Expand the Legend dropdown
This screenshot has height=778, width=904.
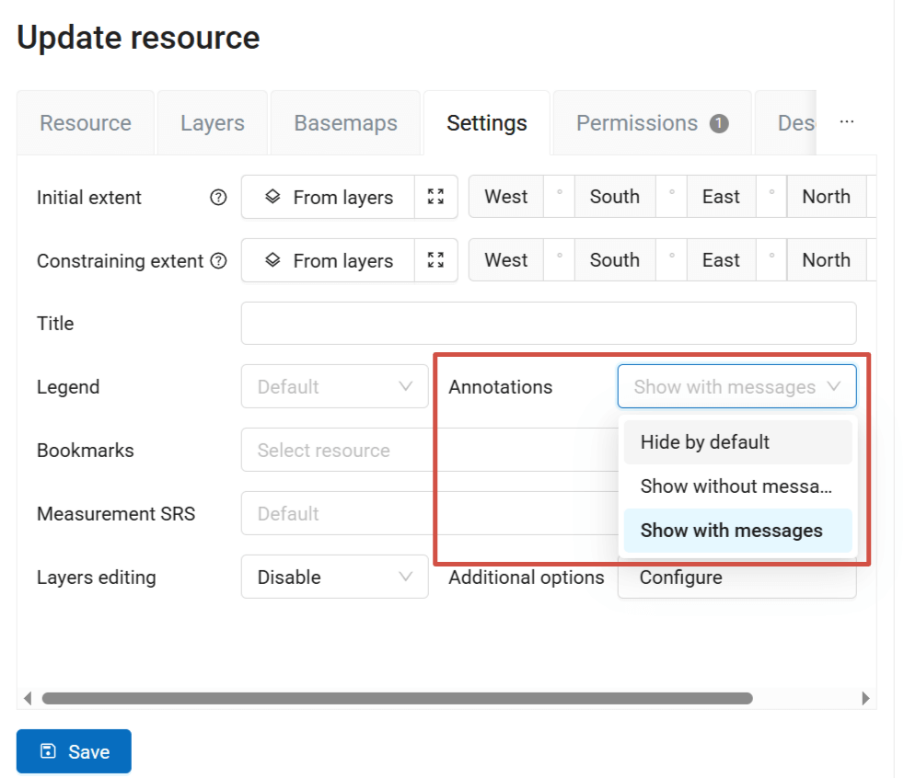point(334,387)
